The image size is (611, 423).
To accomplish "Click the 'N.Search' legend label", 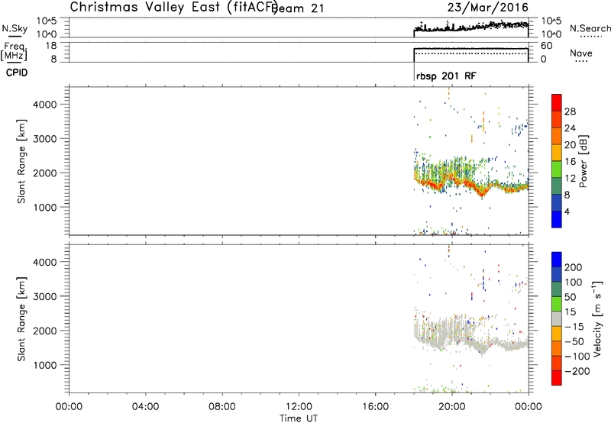I will [x=590, y=28].
